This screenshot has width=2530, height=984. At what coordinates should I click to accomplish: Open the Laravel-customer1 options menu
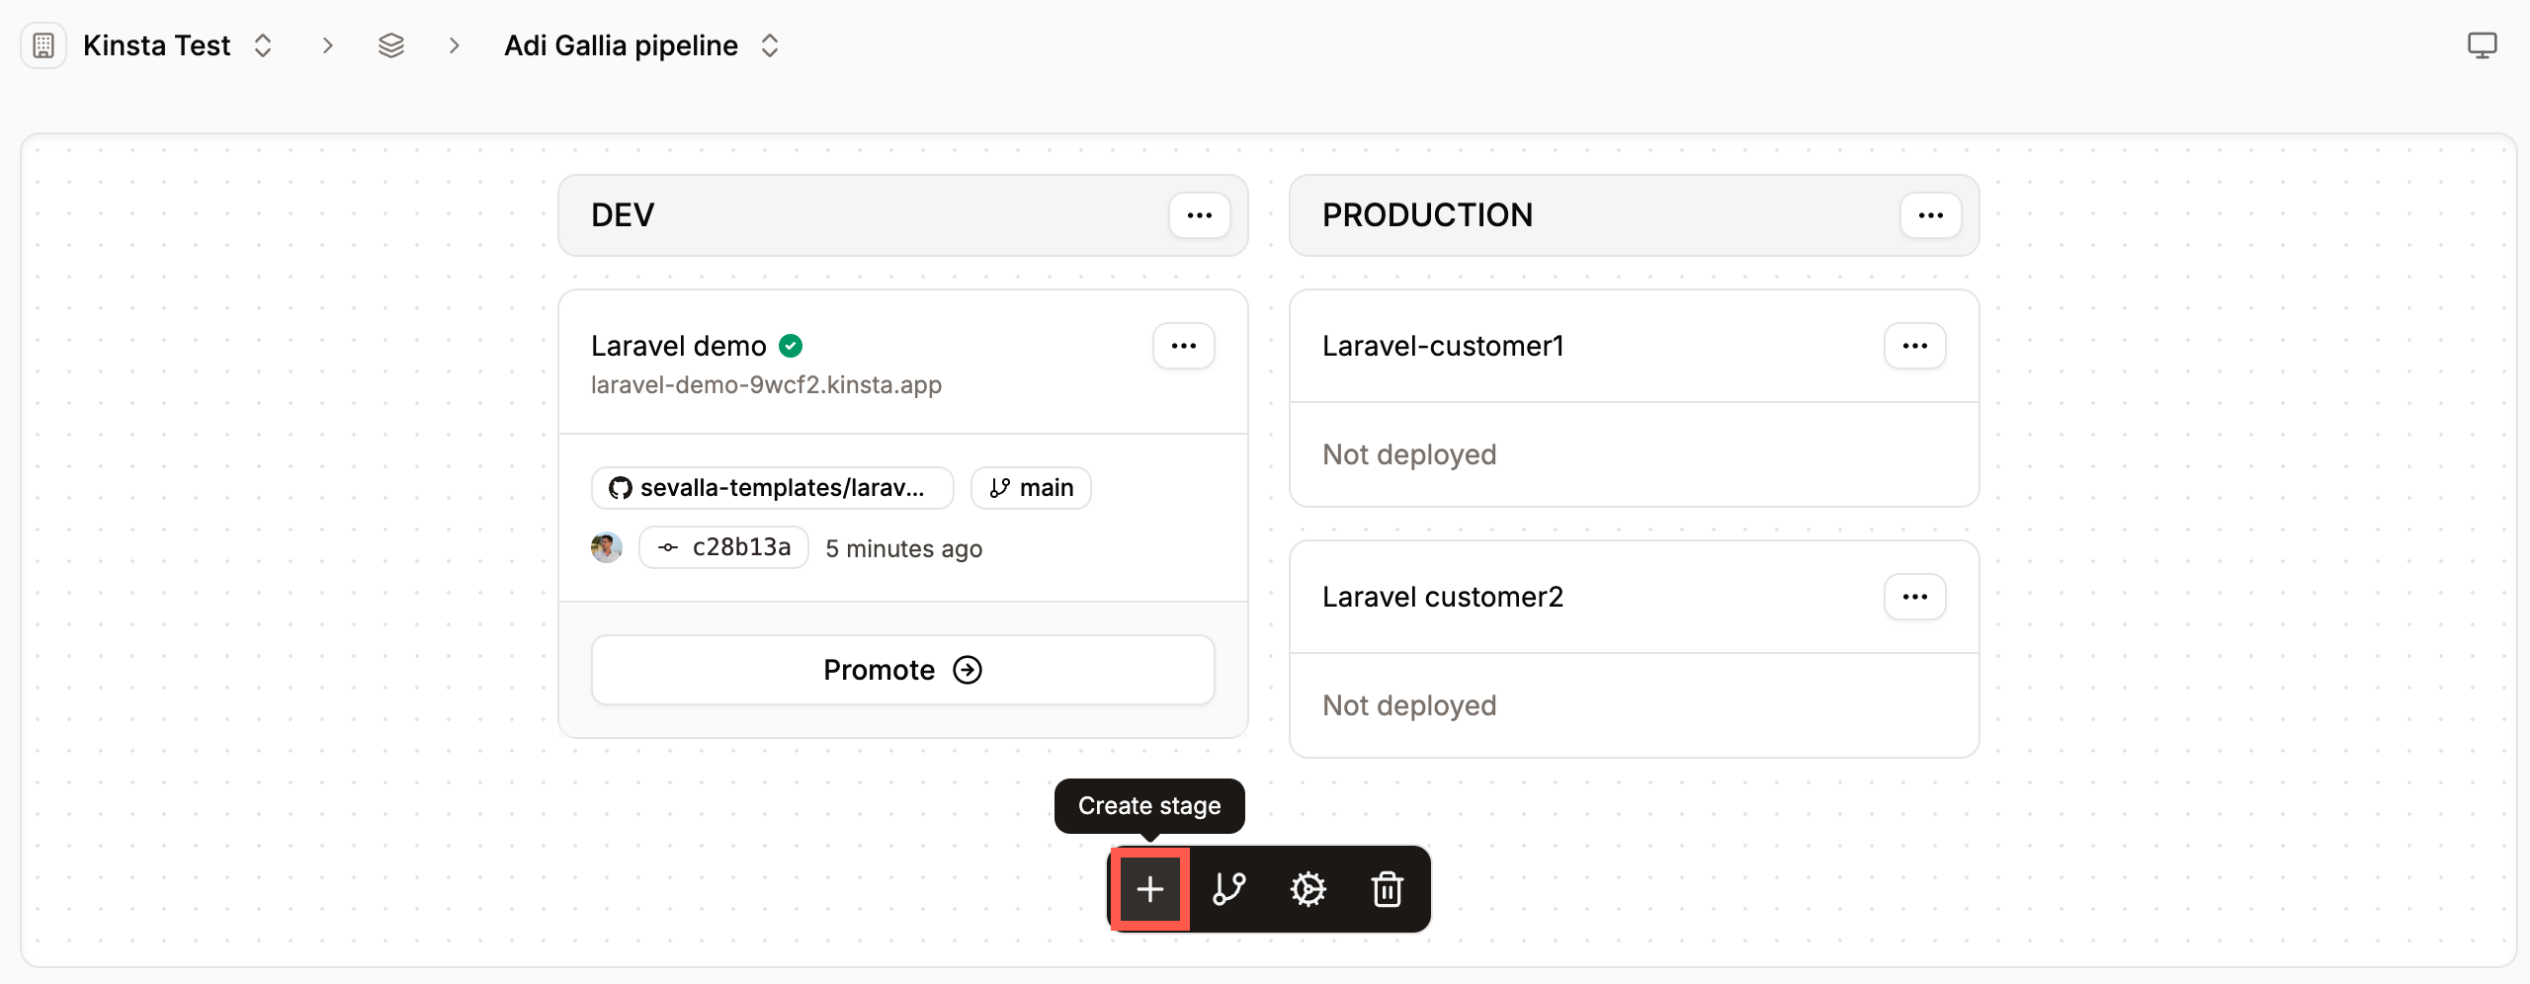point(1914,345)
